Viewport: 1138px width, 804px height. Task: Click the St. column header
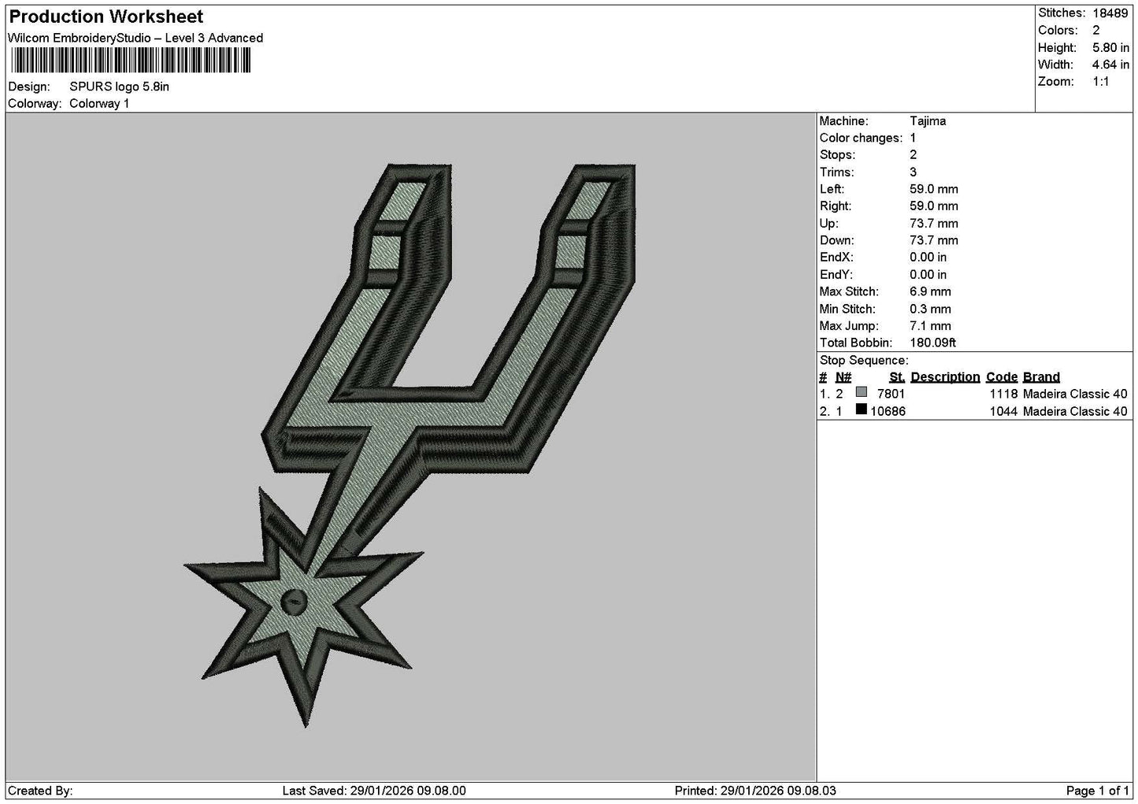tap(897, 377)
